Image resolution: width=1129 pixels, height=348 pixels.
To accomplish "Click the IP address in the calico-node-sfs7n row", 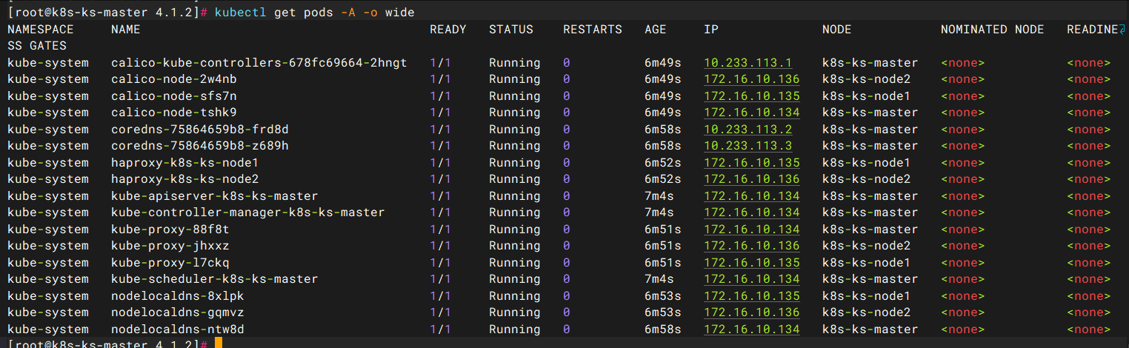I will (x=752, y=96).
